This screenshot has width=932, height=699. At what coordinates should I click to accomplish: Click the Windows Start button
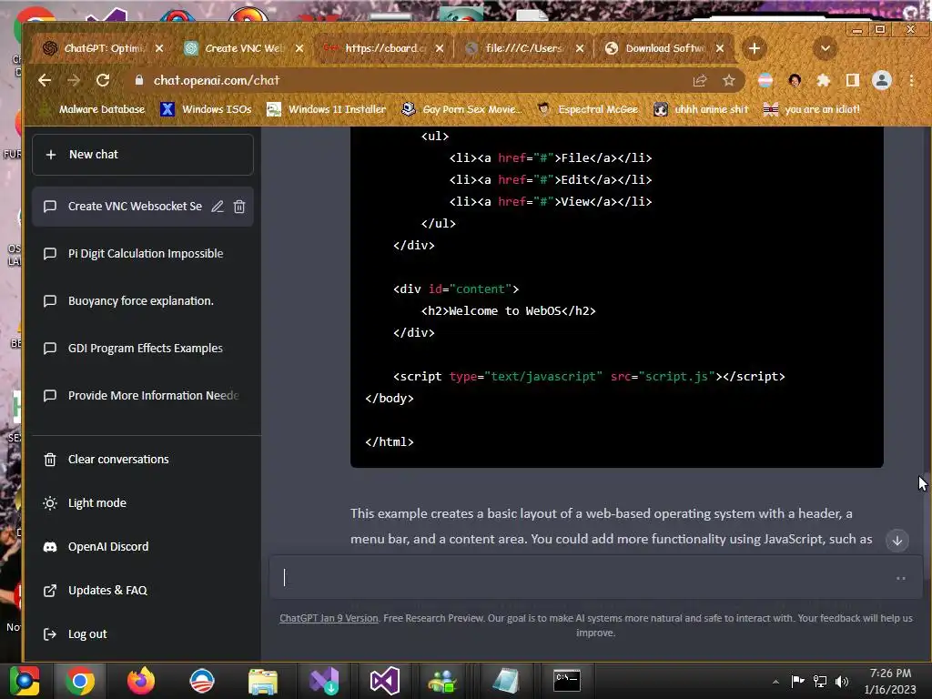point(25,681)
